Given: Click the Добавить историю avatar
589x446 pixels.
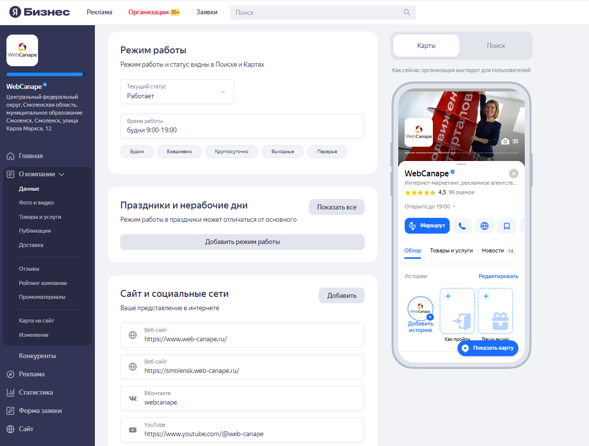Looking at the screenshot, I should point(421,309).
